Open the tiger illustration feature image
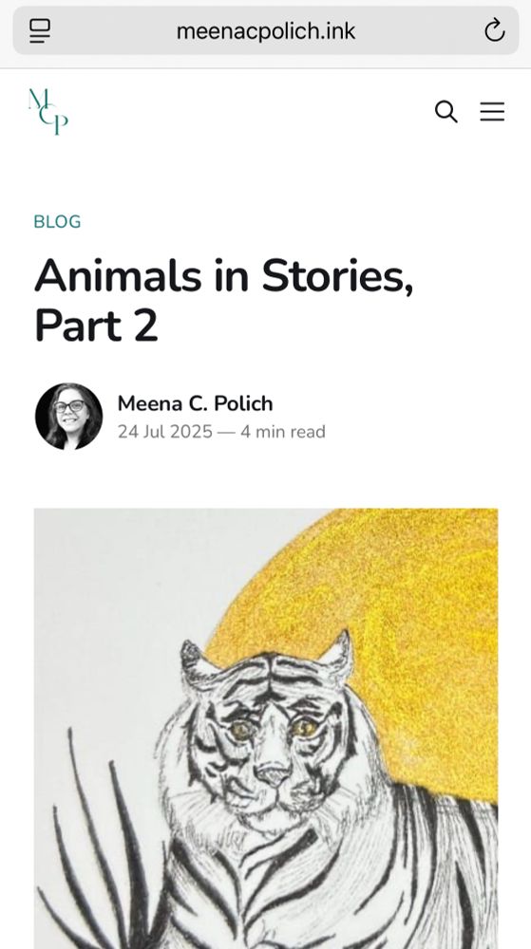The width and height of the screenshot is (531, 949). coord(266,729)
